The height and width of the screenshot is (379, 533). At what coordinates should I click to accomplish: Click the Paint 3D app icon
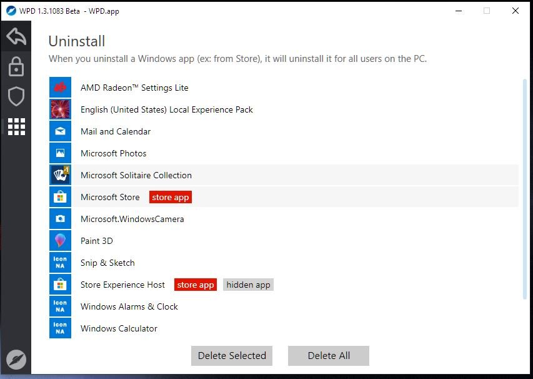pyautogui.click(x=60, y=241)
